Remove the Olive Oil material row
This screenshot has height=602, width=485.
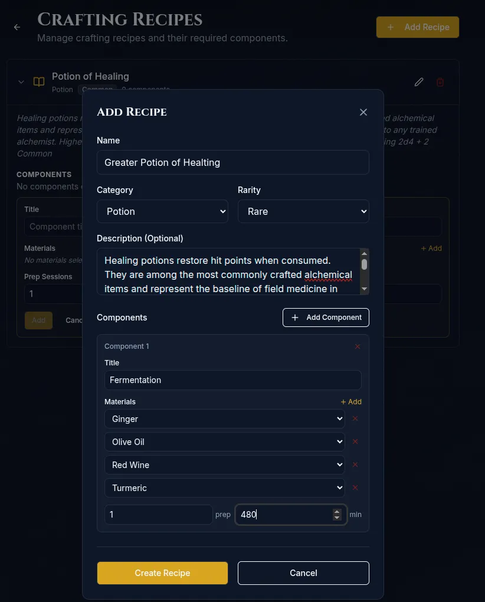click(355, 441)
